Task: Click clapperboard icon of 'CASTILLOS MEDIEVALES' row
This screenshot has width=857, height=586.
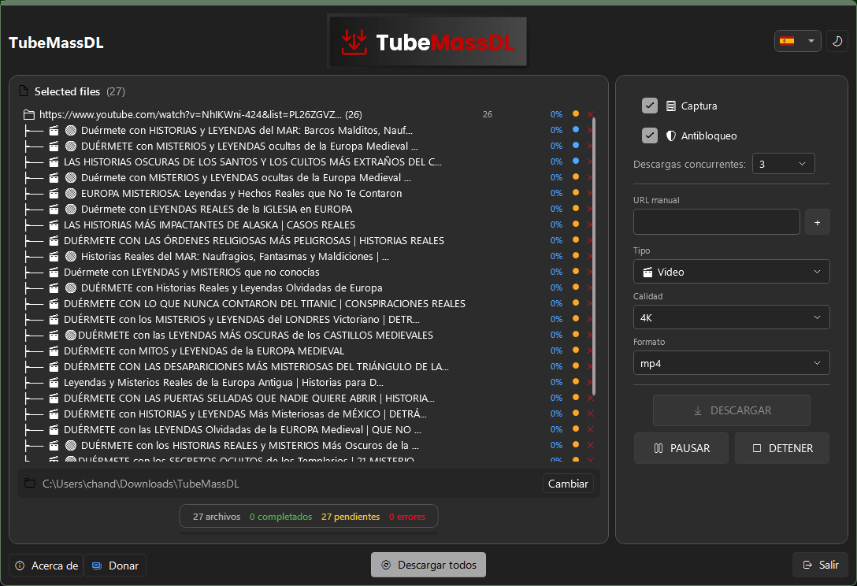Action: click(x=54, y=336)
